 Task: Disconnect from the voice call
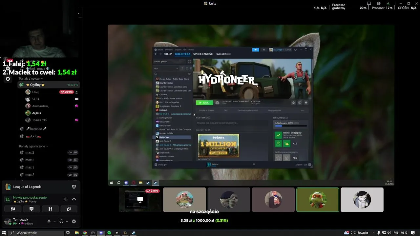click(x=74, y=199)
